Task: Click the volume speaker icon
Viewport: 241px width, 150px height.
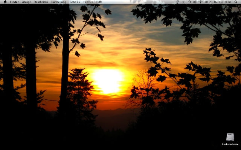Action: coord(195,2)
